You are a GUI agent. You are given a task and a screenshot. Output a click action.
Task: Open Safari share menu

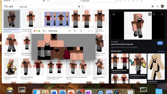pyautogui.click(x=133, y=1)
